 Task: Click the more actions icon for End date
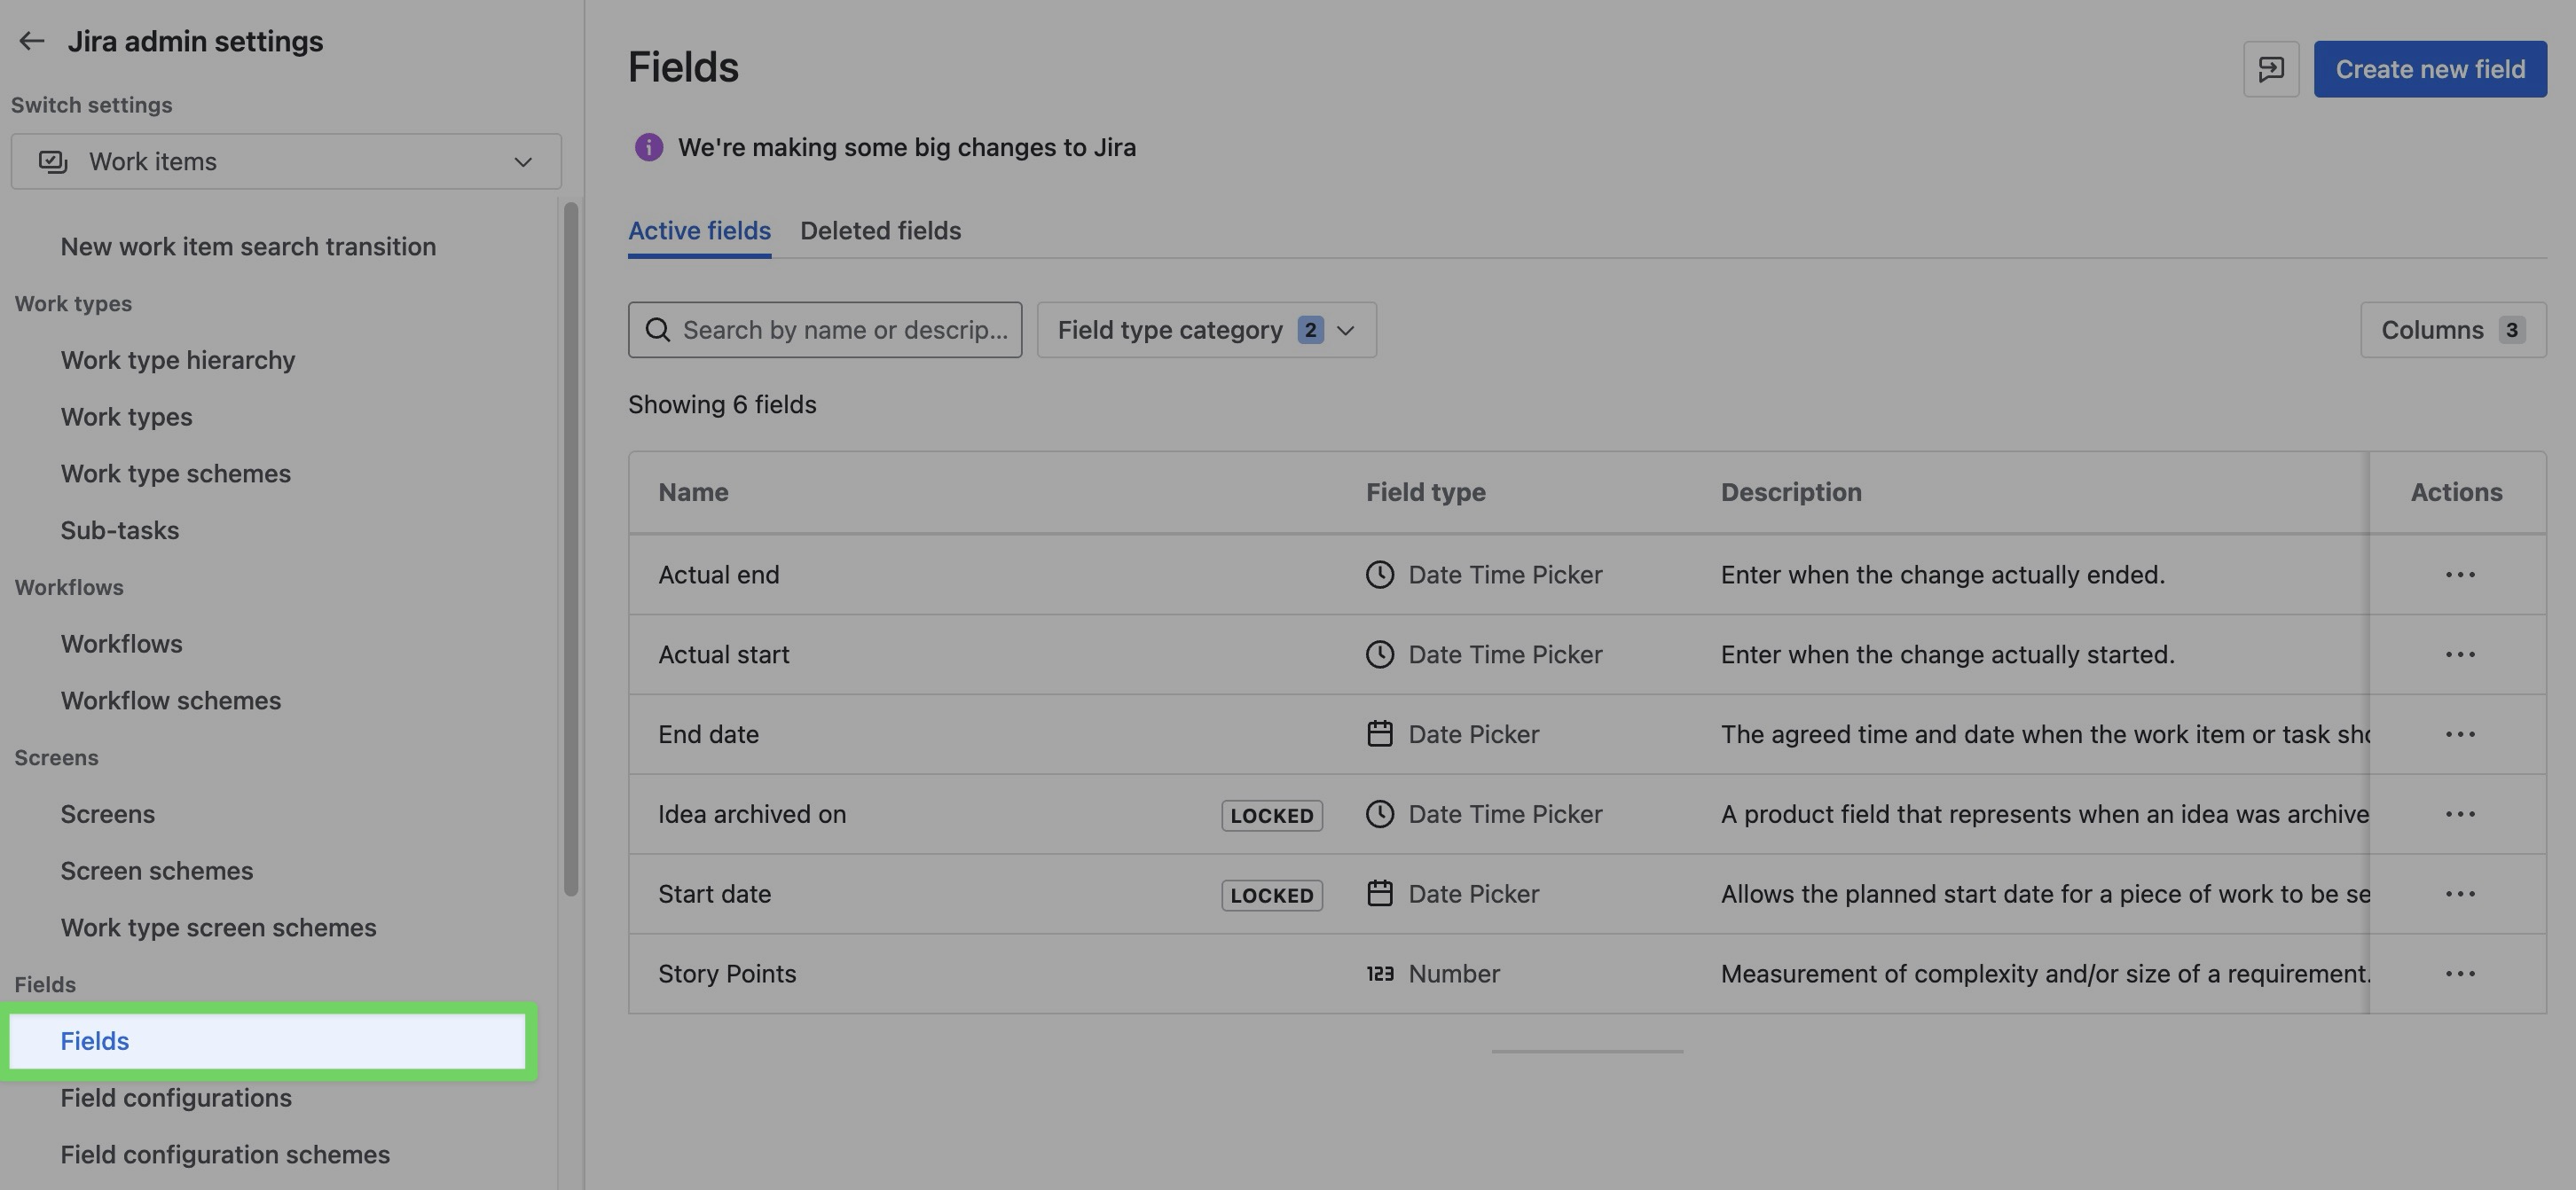(2459, 735)
